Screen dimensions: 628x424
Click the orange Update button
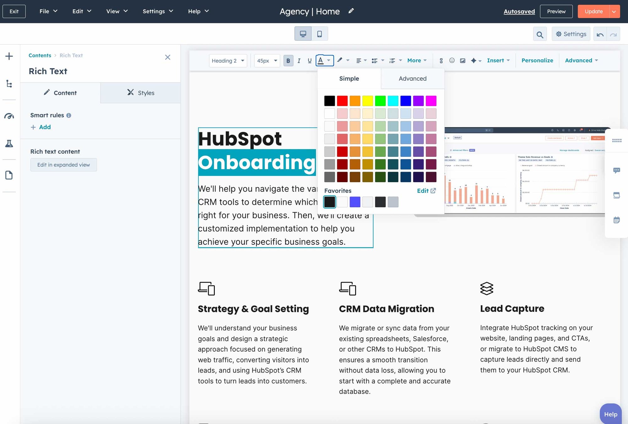593,11
